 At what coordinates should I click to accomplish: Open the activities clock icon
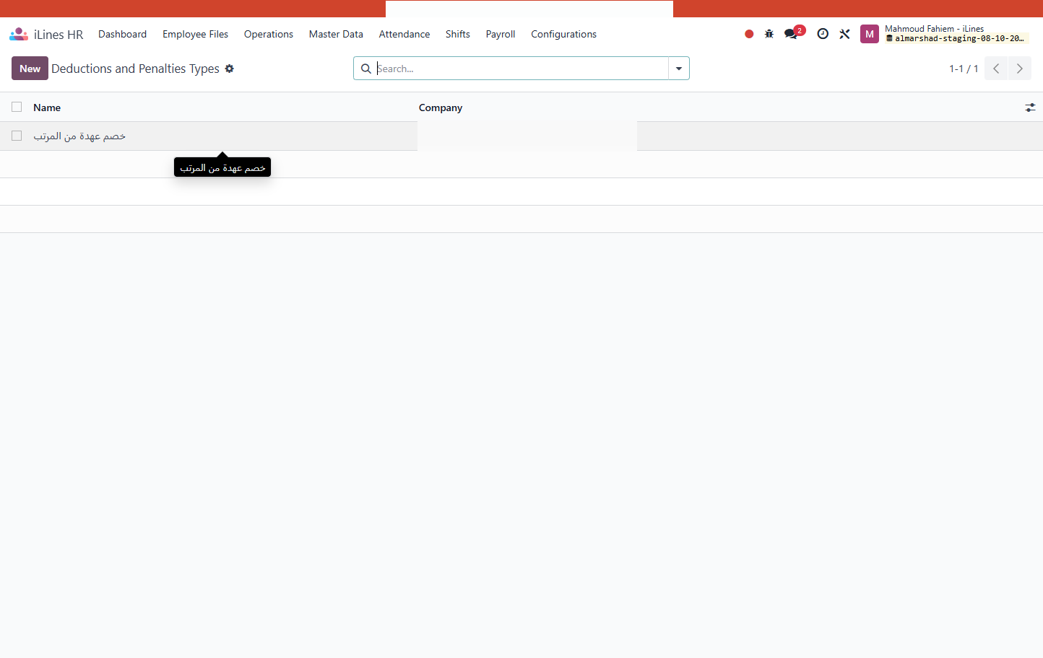(823, 34)
